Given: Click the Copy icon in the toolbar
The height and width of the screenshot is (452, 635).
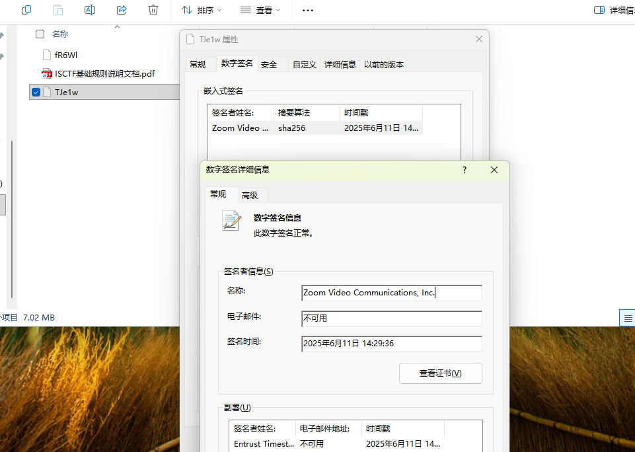Looking at the screenshot, I should point(26,10).
